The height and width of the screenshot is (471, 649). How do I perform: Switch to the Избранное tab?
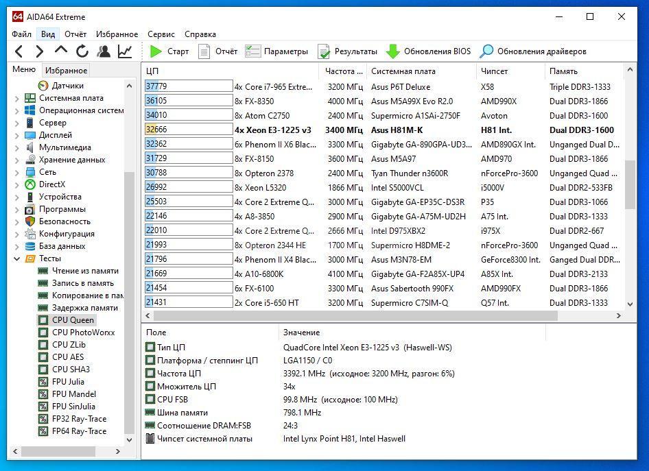66,70
